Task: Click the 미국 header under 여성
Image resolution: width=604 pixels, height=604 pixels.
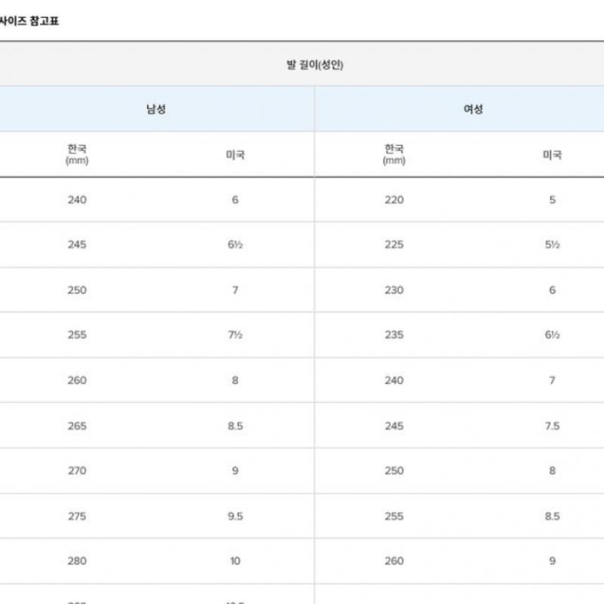Action: click(552, 155)
